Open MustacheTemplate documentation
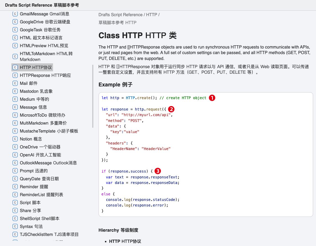Image resolution: width=316 pixels, height=246 pixels. (49, 131)
